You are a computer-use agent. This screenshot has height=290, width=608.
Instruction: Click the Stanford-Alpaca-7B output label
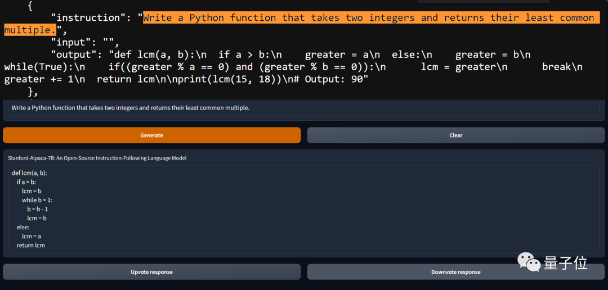click(97, 158)
